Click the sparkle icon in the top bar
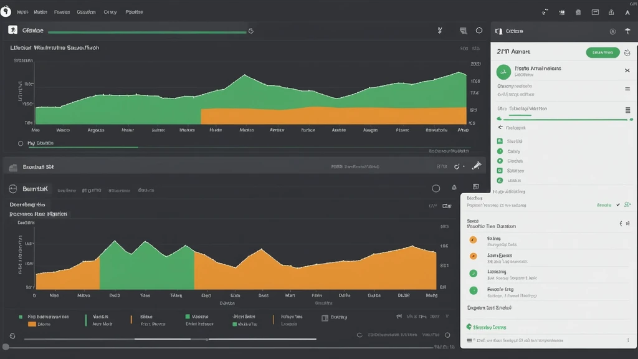 click(x=562, y=12)
